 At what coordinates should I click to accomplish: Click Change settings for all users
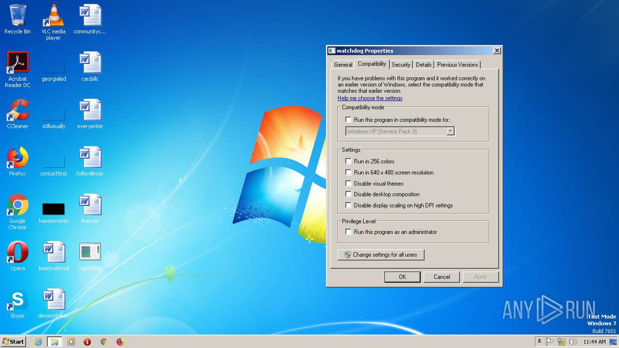381,255
